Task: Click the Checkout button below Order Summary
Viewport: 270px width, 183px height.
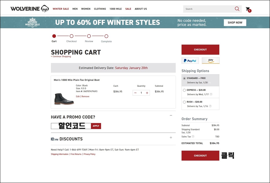Action: 201,156
